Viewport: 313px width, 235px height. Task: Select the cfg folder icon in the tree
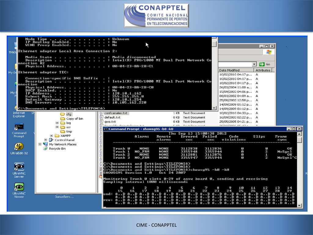click(62, 114)
